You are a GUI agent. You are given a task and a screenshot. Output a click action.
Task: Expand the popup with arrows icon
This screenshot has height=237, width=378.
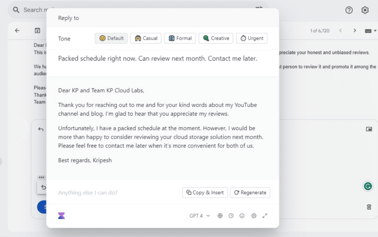tap(265, 216)
